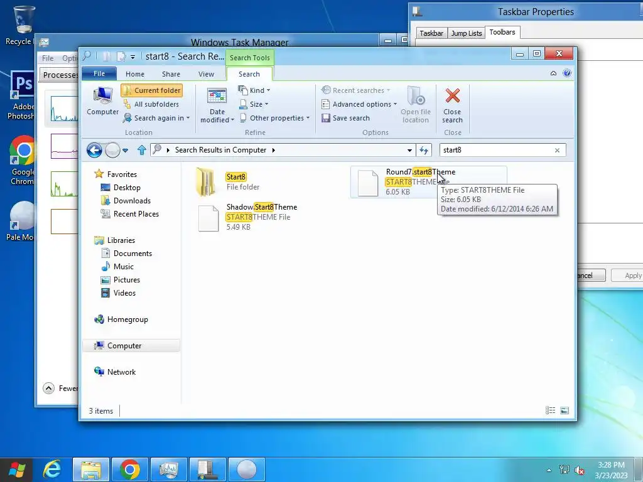The width and height of the screenshot is (643, 482).
Task: Open Desktop in navigation pane
Action: pos(127,188)
